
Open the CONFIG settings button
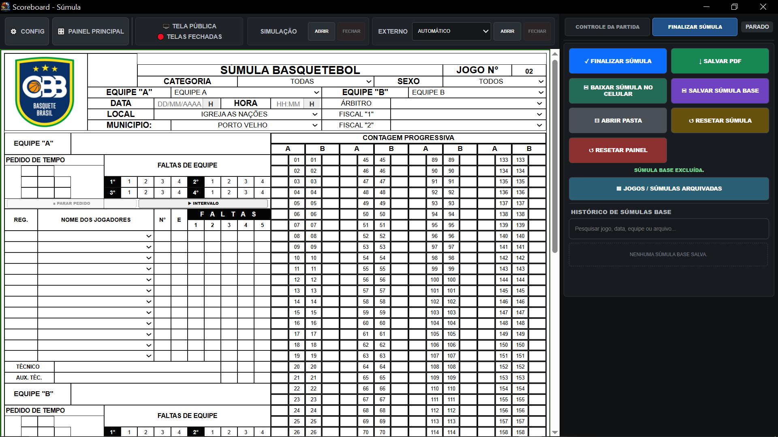click(27, 31)
